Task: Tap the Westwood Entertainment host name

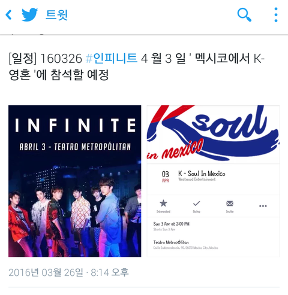Action: click(x=197, y=180)
